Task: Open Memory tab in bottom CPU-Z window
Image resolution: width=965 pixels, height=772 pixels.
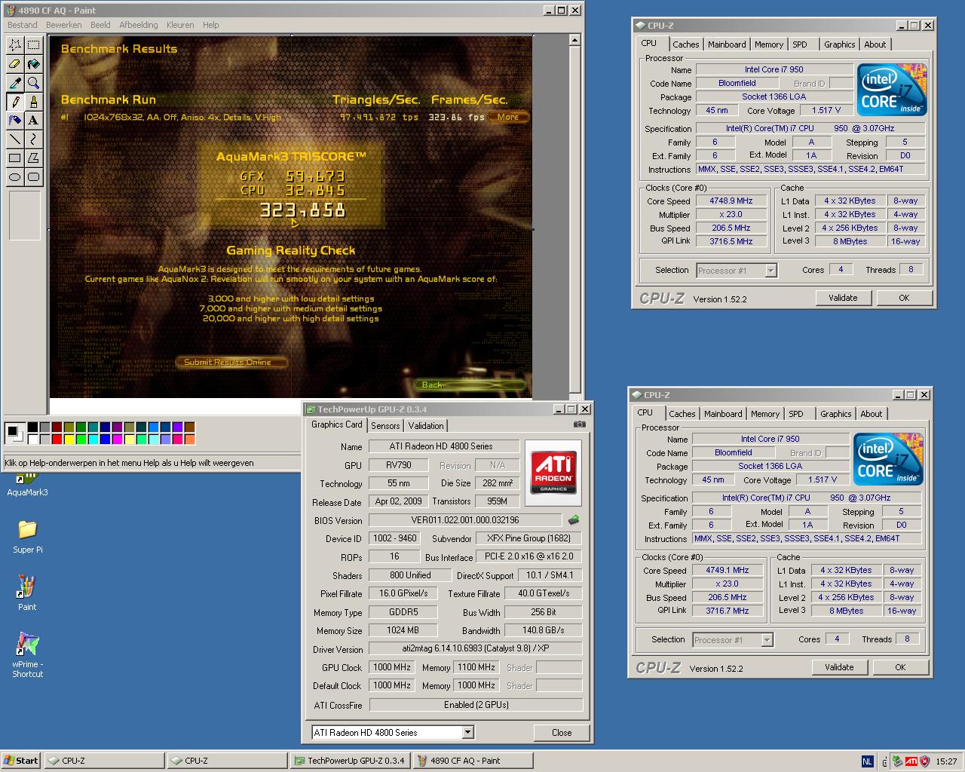Action: pyautogui.click(x=765, y=414)
